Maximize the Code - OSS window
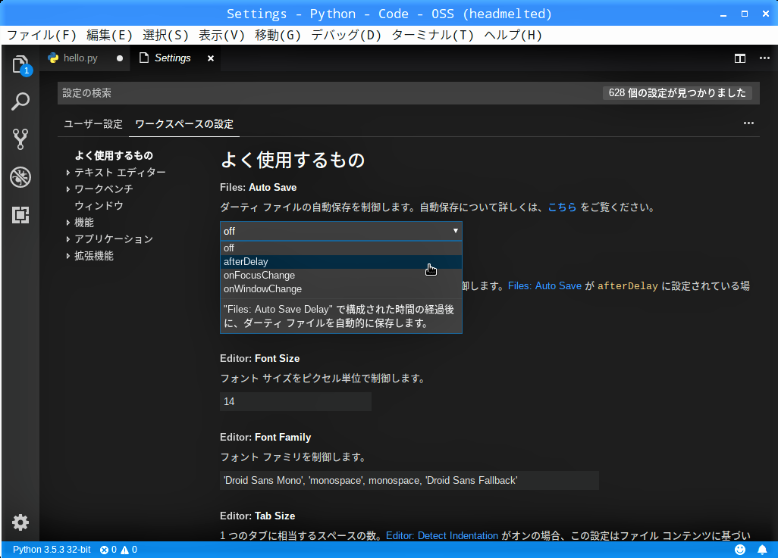The image size is (778, 558). pos(745,14)
